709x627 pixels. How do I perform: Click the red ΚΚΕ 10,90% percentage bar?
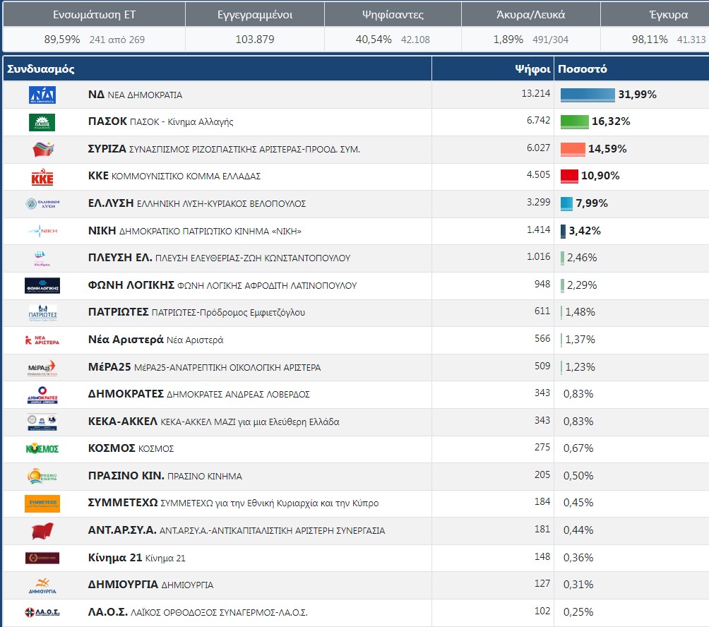pyautogui.click(x=569, y=177)
